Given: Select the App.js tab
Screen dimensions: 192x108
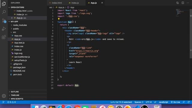Looking at the screenshot, I should point(94,3).
